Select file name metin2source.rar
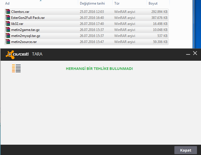Viewport: 201px width, 155px height. coord(24,42)
